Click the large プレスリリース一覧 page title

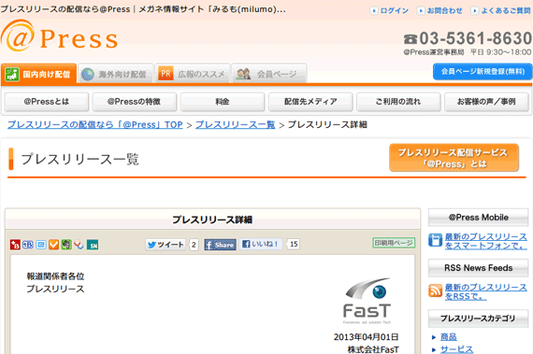(x=79, y=159)
